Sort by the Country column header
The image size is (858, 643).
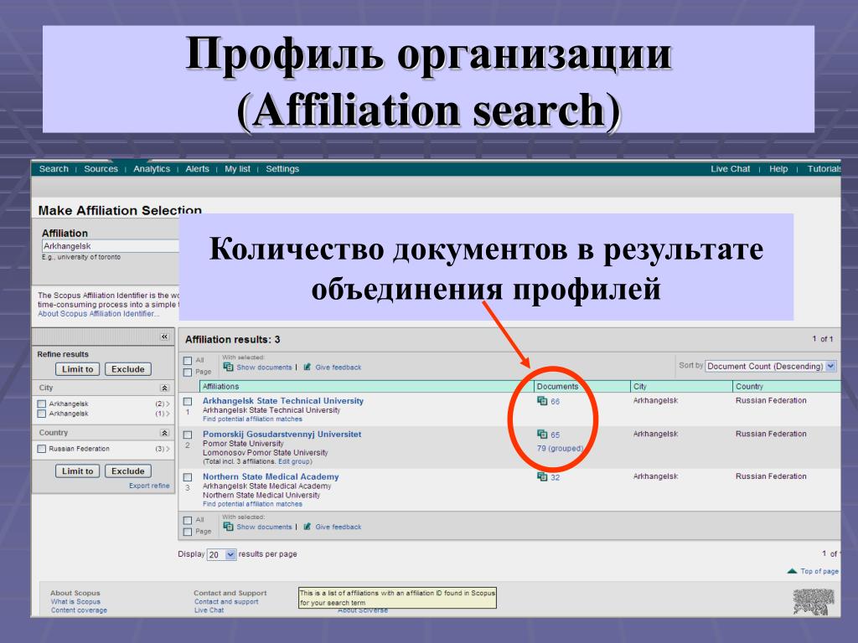click(749, 387)
